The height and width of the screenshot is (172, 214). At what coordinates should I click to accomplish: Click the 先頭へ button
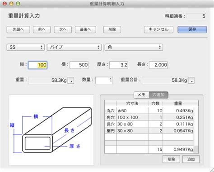pos(18,29)
